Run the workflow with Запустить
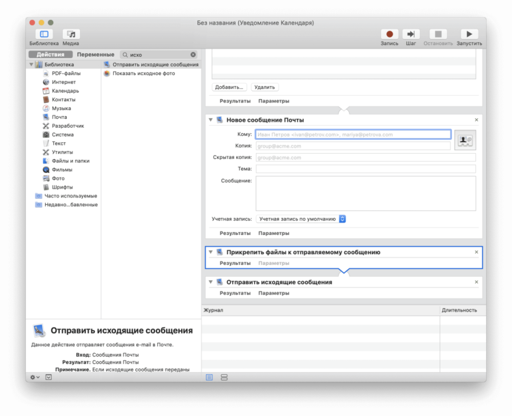The image size is (512, 416). 469,34
